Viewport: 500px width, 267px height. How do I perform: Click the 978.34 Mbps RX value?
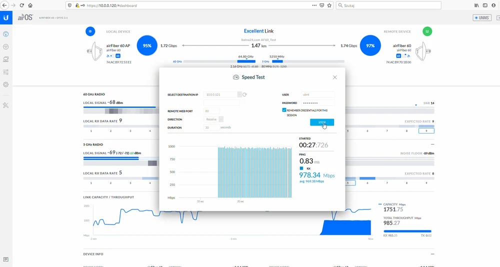tap(316, 175)
